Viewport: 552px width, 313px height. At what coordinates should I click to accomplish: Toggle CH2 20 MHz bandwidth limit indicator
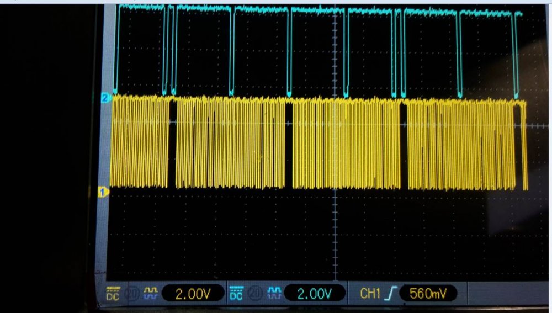coord(255,293)
